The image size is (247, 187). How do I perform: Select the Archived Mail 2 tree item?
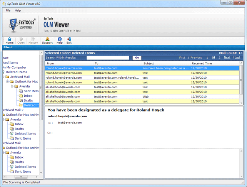pos(13,110)
